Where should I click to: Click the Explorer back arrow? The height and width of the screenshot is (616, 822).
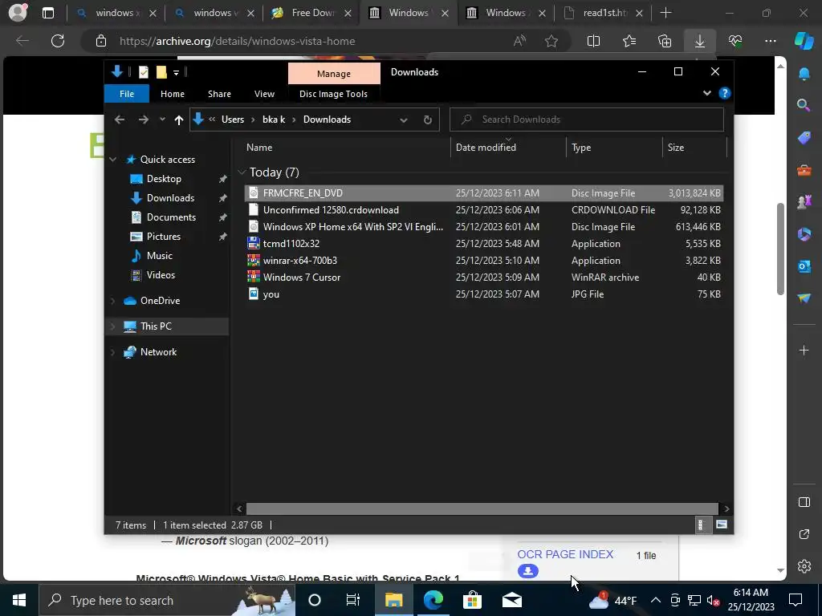(x=120, y=120)
